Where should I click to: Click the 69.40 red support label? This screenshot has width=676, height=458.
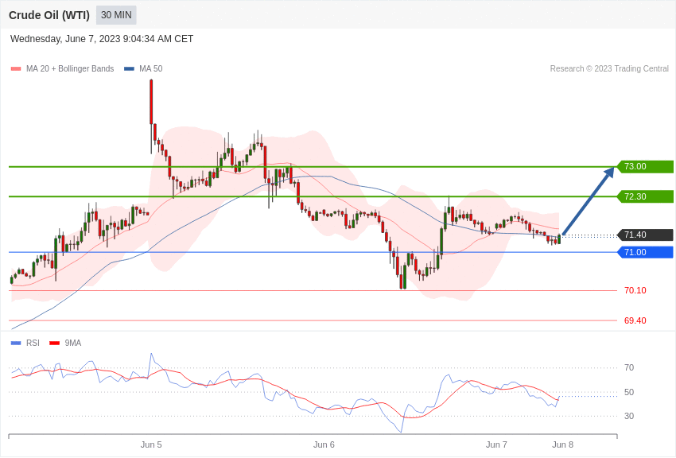[635, 320]
